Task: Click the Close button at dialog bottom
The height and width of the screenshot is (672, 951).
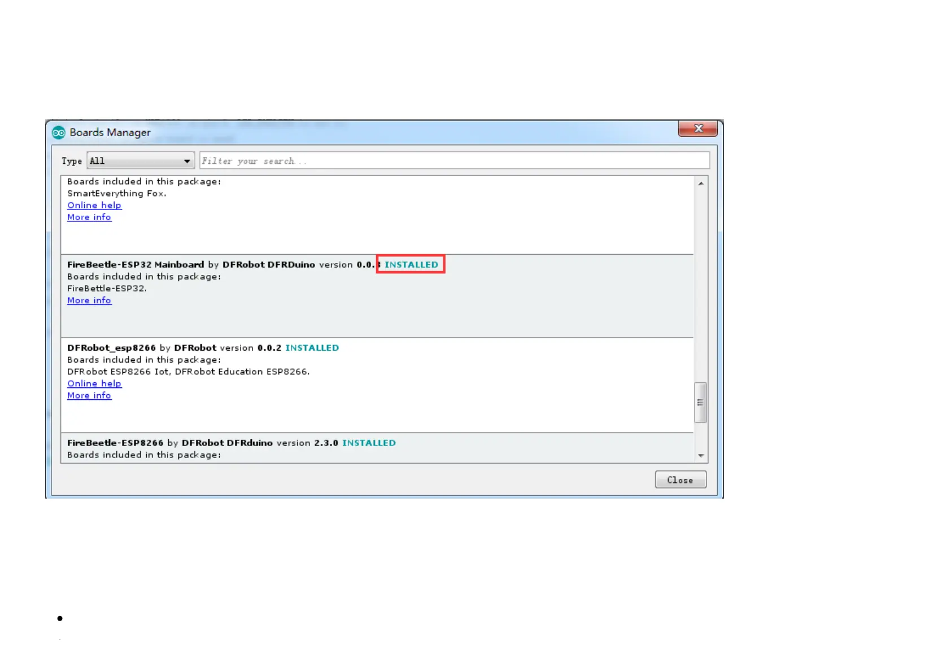Action: 680,480
